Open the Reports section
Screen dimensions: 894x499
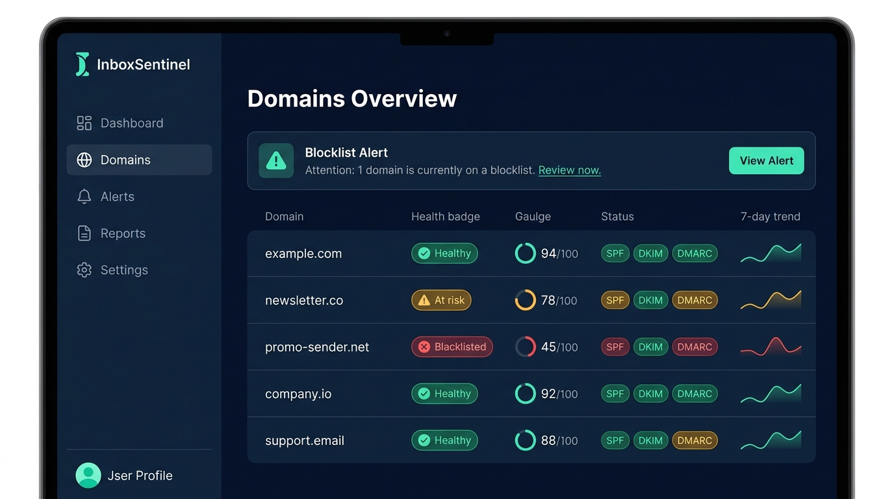pos(139,233)
